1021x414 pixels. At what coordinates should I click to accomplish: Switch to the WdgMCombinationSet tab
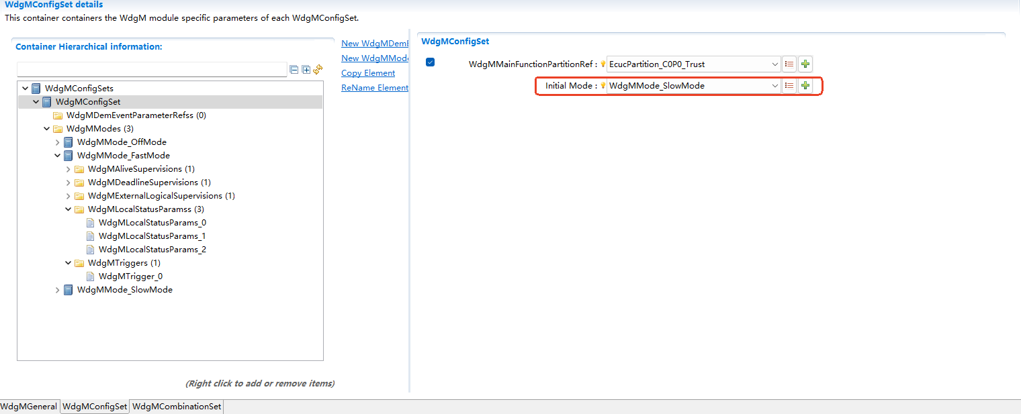click(x=176, y=407)
